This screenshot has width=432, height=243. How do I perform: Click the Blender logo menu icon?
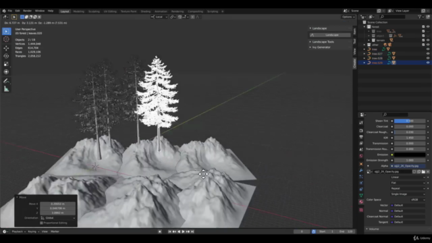point(4,11)
